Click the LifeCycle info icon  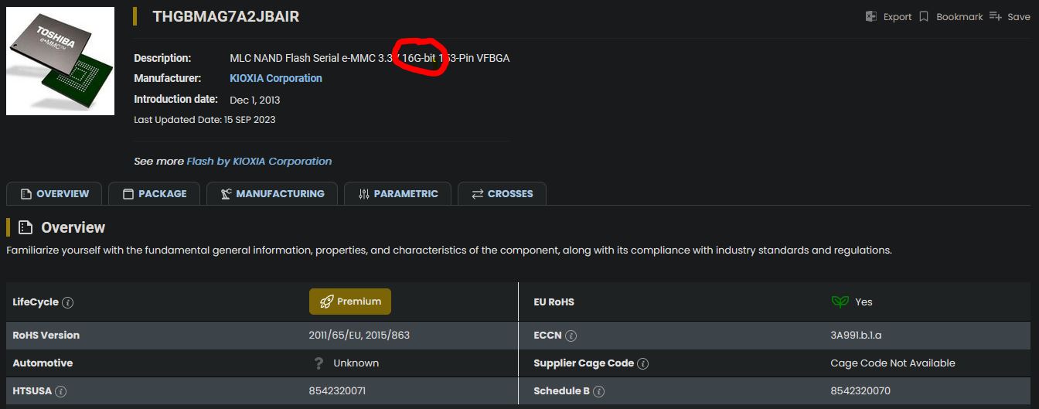pos(67,302)
